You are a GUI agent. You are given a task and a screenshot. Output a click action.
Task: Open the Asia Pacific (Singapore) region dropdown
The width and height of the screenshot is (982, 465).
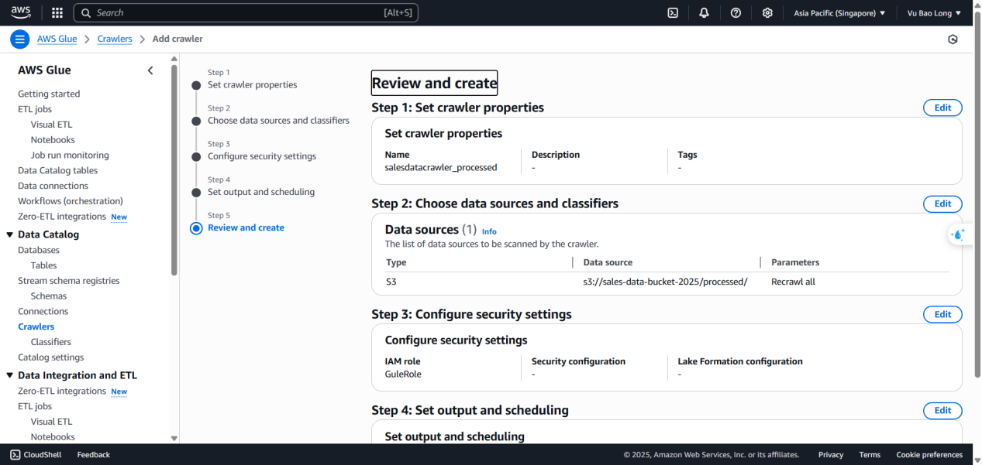coord(839,13)
